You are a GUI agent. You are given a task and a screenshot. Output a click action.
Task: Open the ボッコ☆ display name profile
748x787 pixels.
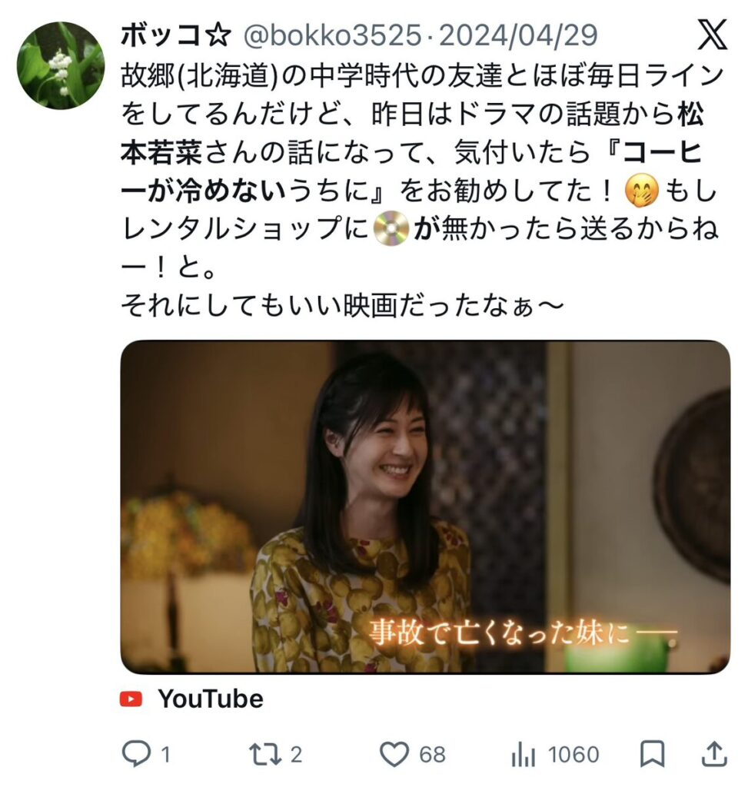point(176,35)
